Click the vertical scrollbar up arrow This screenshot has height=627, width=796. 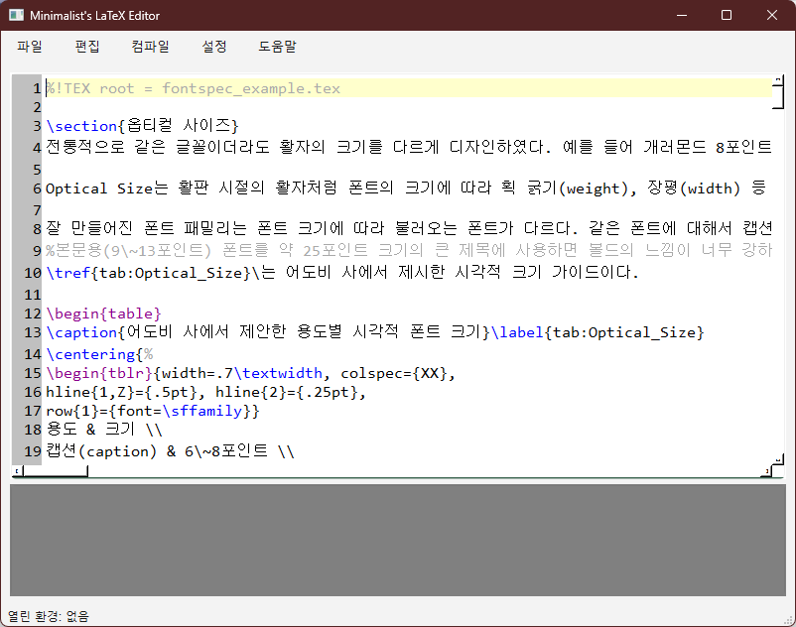778,79
